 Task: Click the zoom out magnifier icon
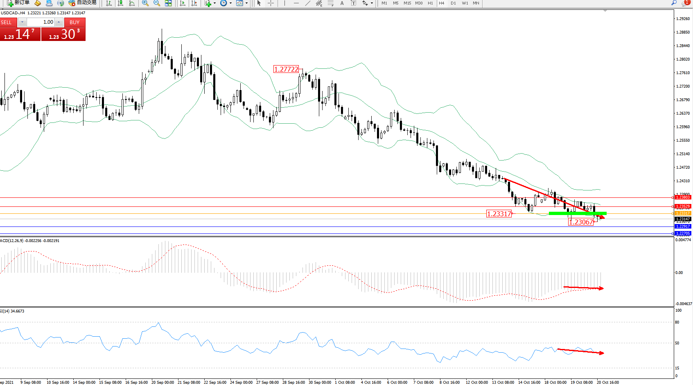(x=157, y=3)
